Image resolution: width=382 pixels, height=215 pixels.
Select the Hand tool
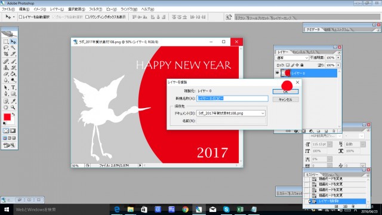pos(6,107)
